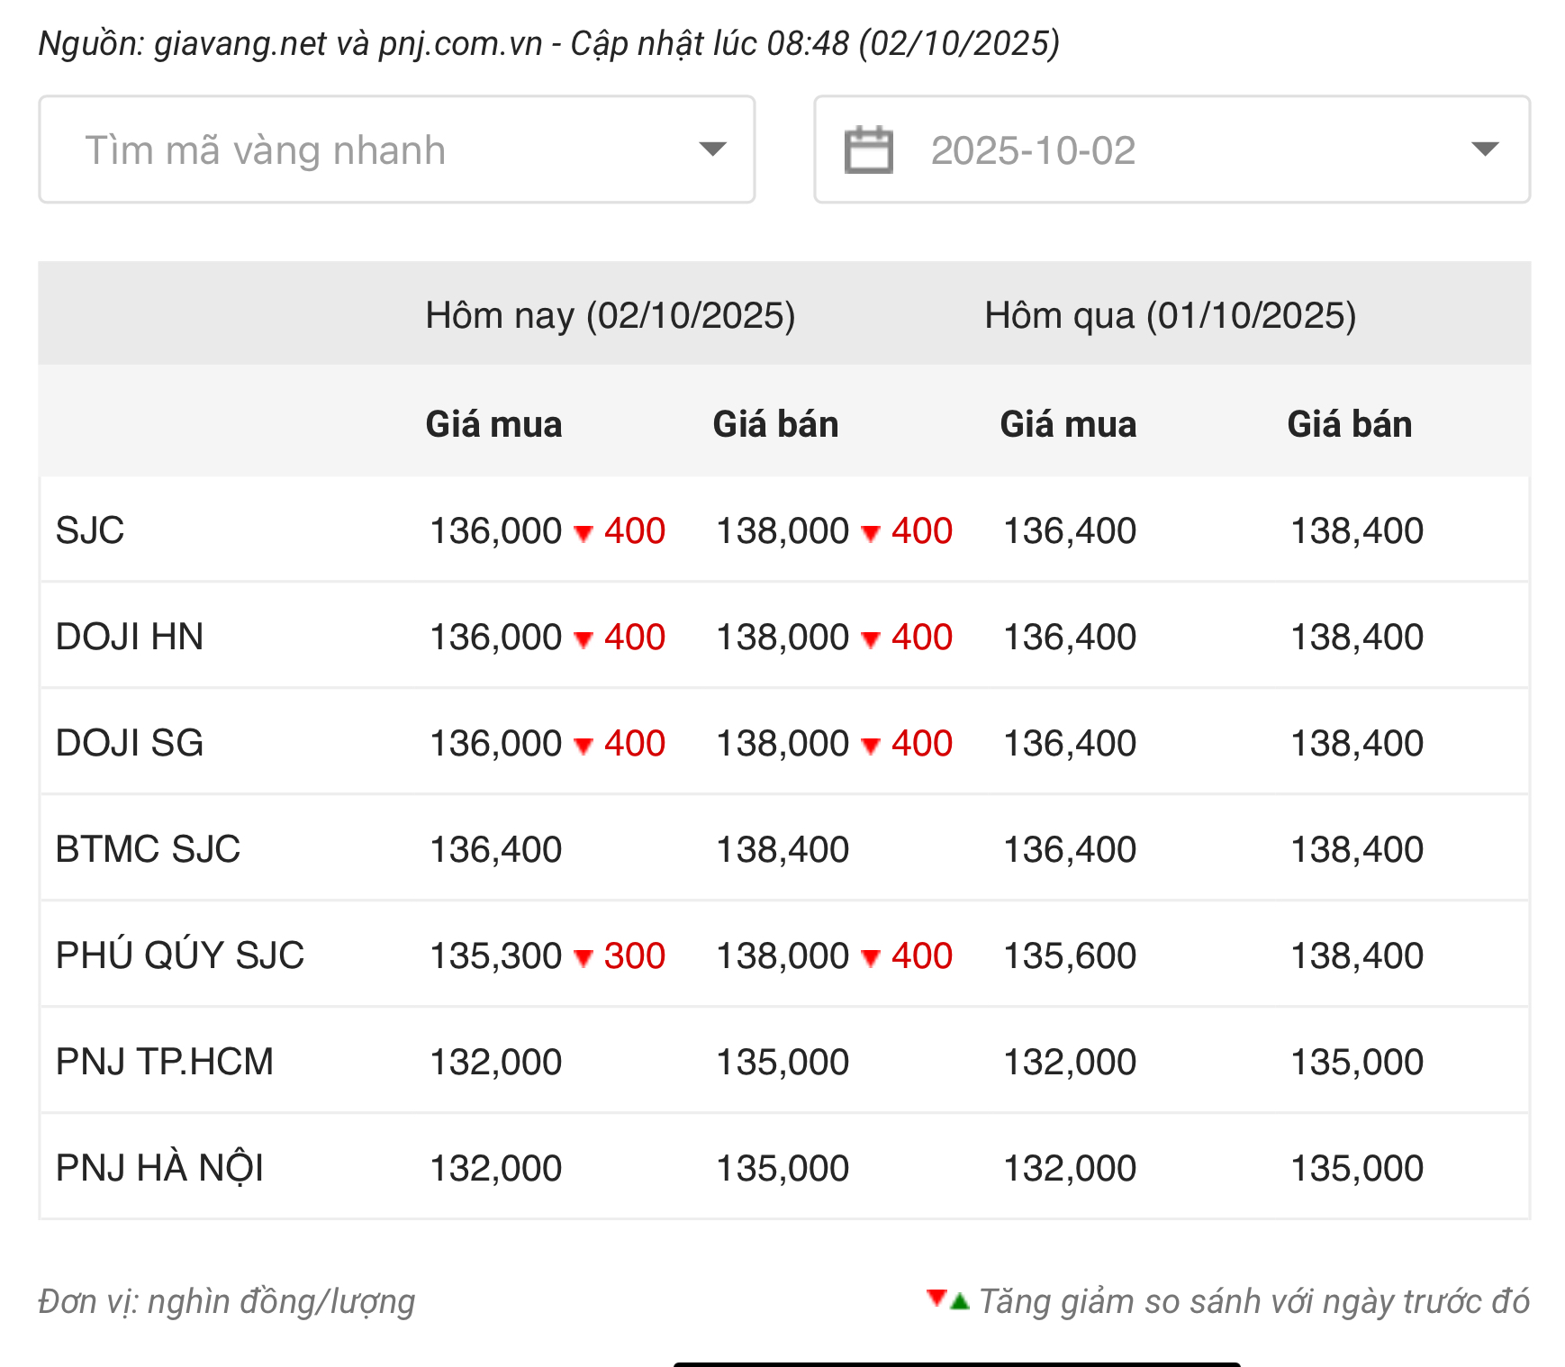Click red down arrow beside DOJI SG buy price
1565x1367 pixels.
tap(583, 746)
